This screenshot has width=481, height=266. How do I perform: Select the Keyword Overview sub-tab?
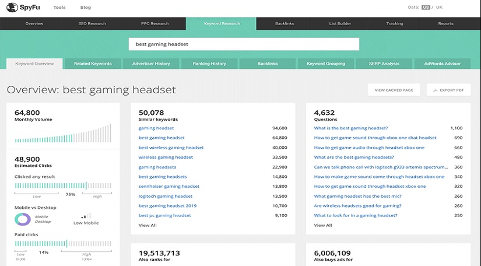point(34,64)
